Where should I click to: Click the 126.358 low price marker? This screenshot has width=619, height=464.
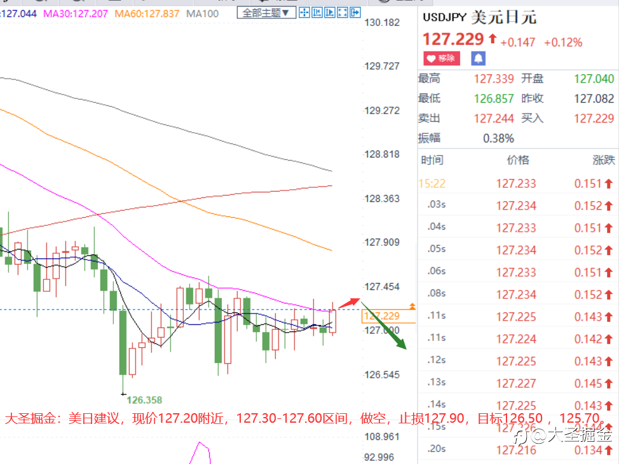pyautogui.click(x=144, y=400)
